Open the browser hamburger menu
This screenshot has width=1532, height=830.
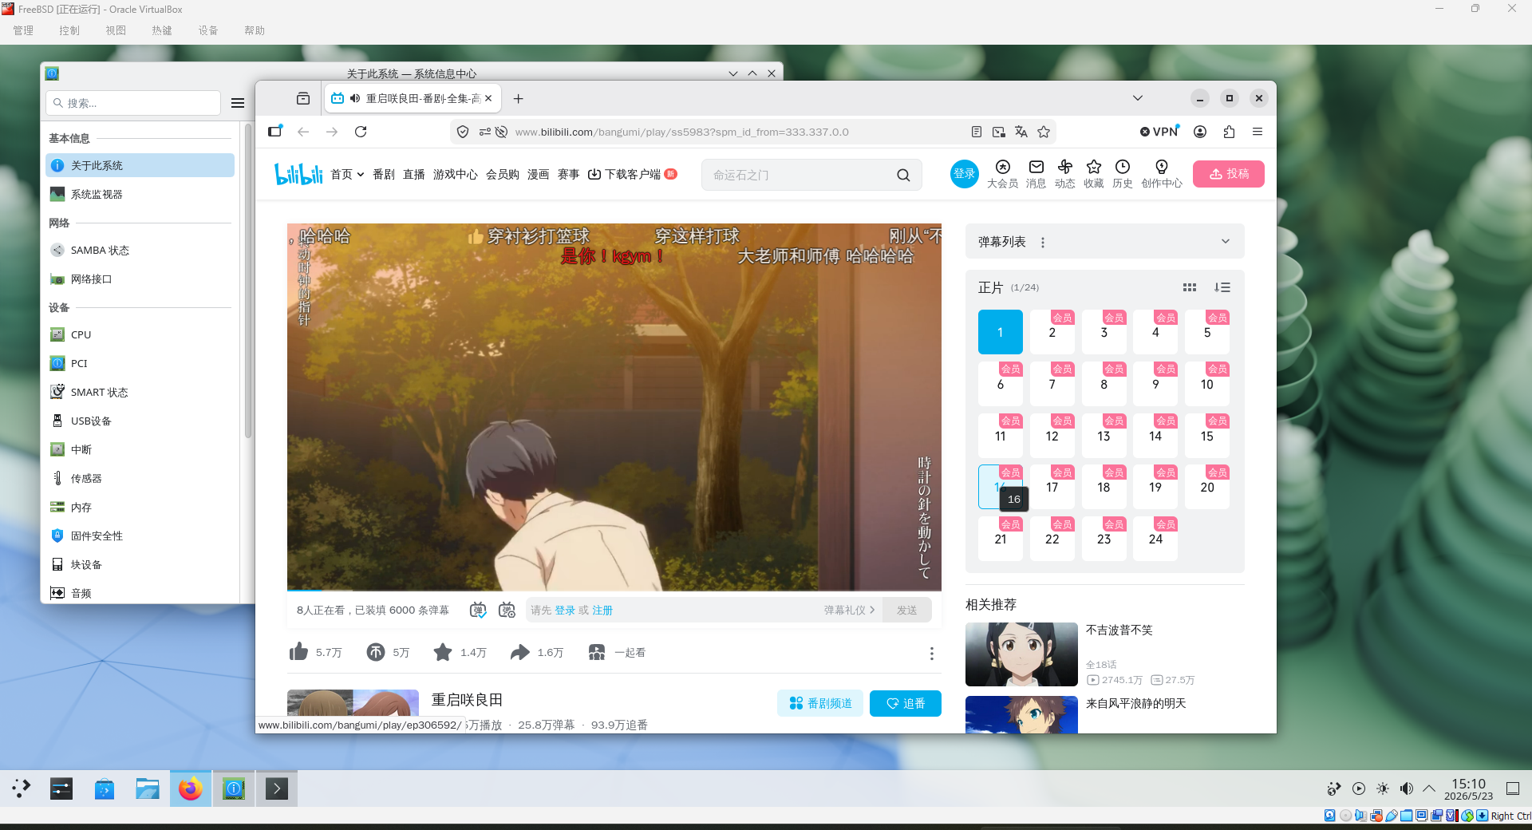point(1258,132)
